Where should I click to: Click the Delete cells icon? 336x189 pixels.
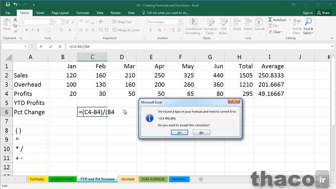[248, 23]
